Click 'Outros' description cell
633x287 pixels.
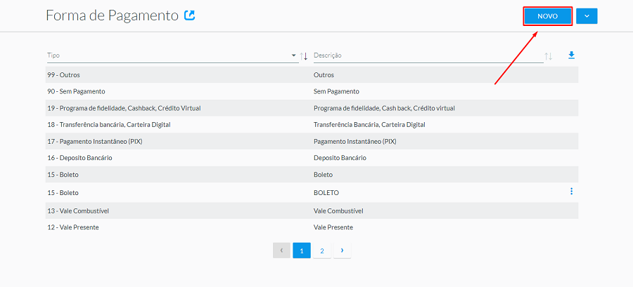324,75
